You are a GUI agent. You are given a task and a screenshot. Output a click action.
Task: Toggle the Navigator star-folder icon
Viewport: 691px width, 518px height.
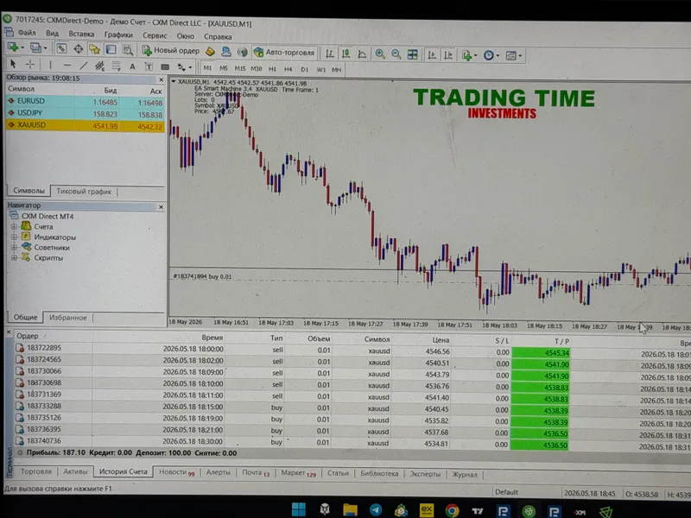94,49
